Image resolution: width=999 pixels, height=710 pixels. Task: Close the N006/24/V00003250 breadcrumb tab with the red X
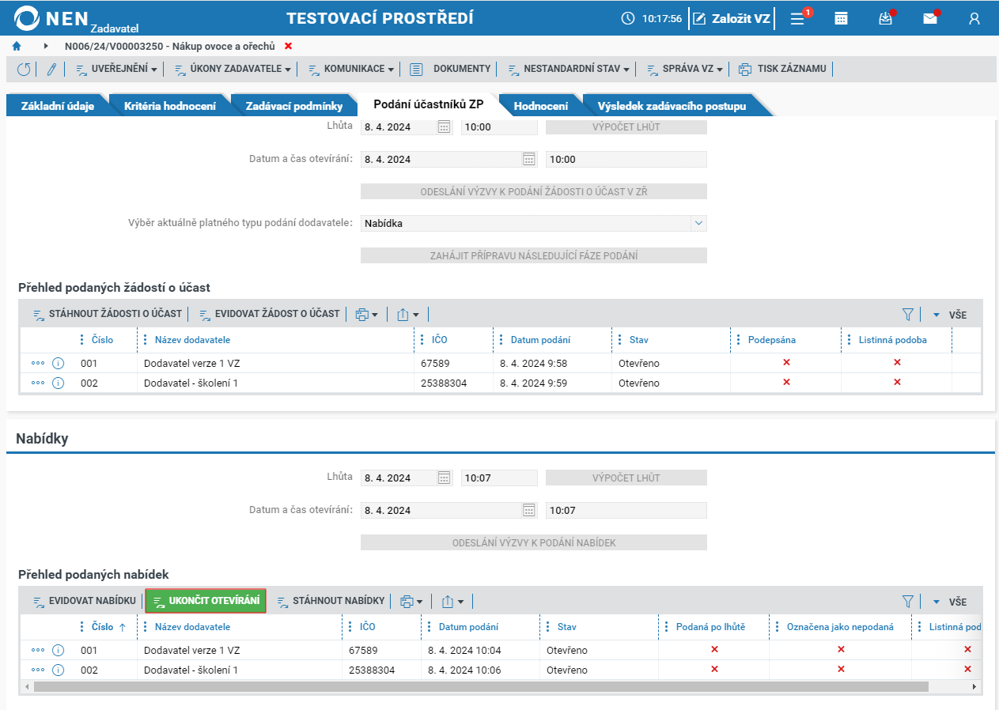coord(288,46)
